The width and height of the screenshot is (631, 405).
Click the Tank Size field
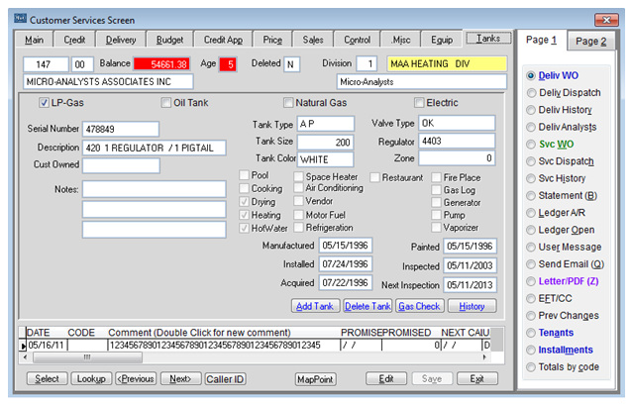pos(326,142)
